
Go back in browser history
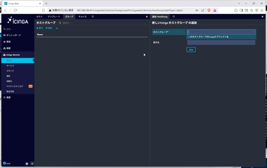point(5,10)
